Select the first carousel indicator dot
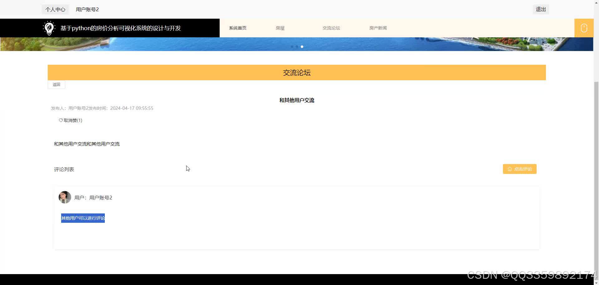The height and width of the screenshot is (285, 599). click(x=292, y=47)
